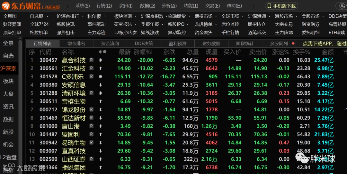This screenshot has height=174, width=347.
Task: Click the marker icon in 盟固利 row
Action: [101, 134]
